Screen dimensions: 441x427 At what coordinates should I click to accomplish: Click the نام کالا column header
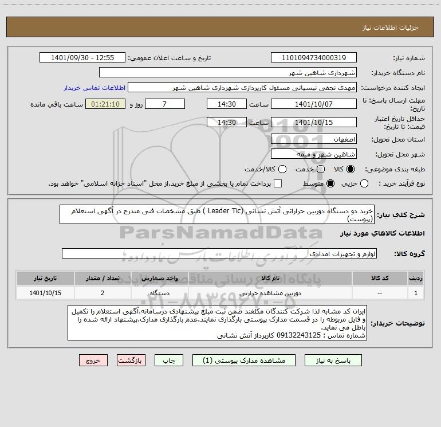click(x=270, y=278)
